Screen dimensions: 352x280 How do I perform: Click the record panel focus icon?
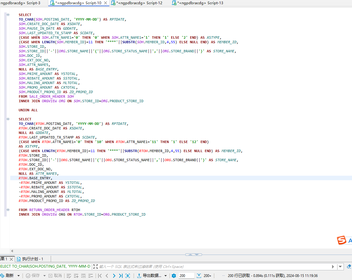[128, 276]
